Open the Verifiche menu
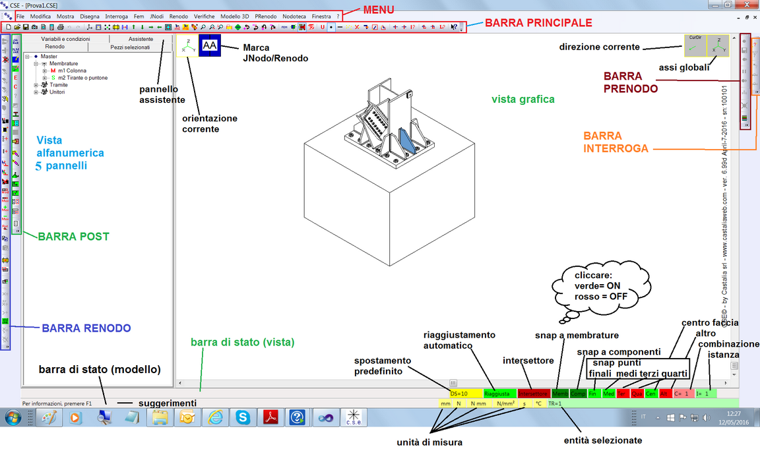 coord(204,16)
